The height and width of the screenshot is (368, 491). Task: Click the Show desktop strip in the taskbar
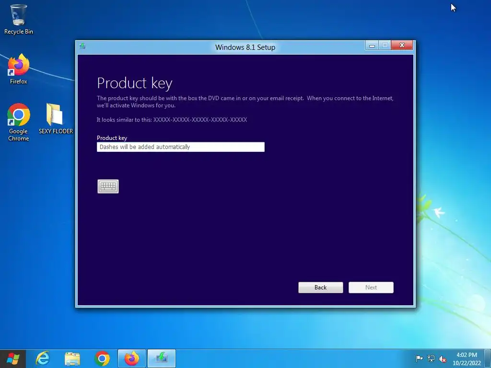[489, 358]
